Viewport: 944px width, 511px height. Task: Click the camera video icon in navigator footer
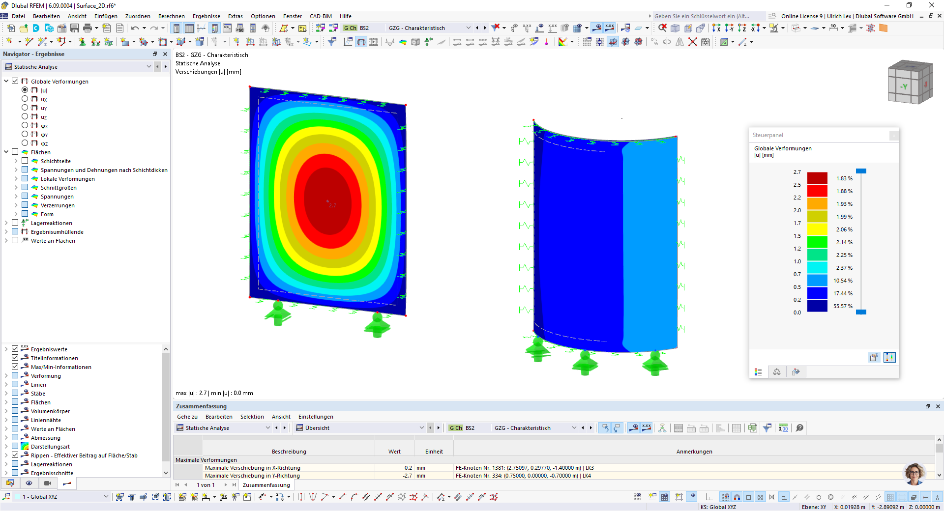pyautogui.click(x=48, y=483)
